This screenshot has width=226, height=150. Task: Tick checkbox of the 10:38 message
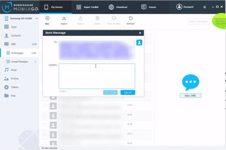pos(45,124)
